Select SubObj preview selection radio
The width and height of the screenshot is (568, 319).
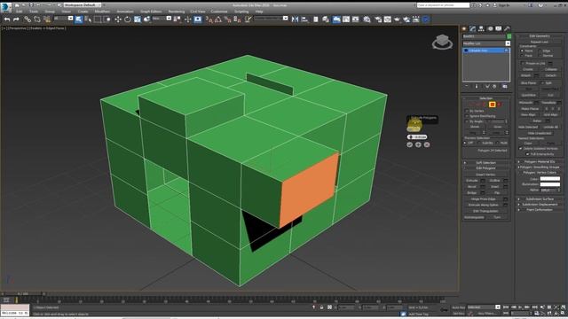point(479,143)
